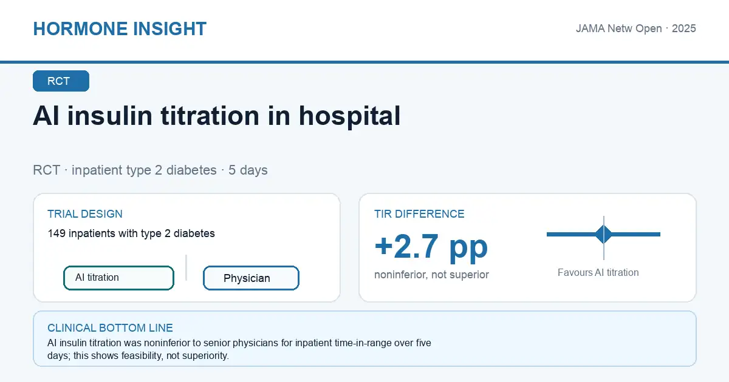Click the +2.7 pp result value
The height and width of the screenshot is (382, 729).
[x=431, y=246]
